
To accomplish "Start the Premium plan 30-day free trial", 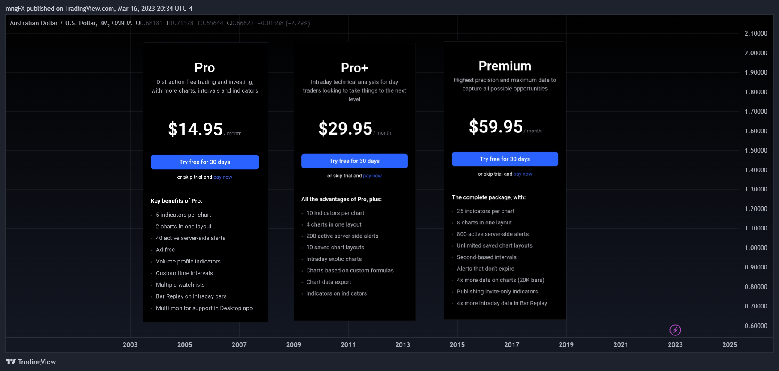I will [x=505, y=159].
